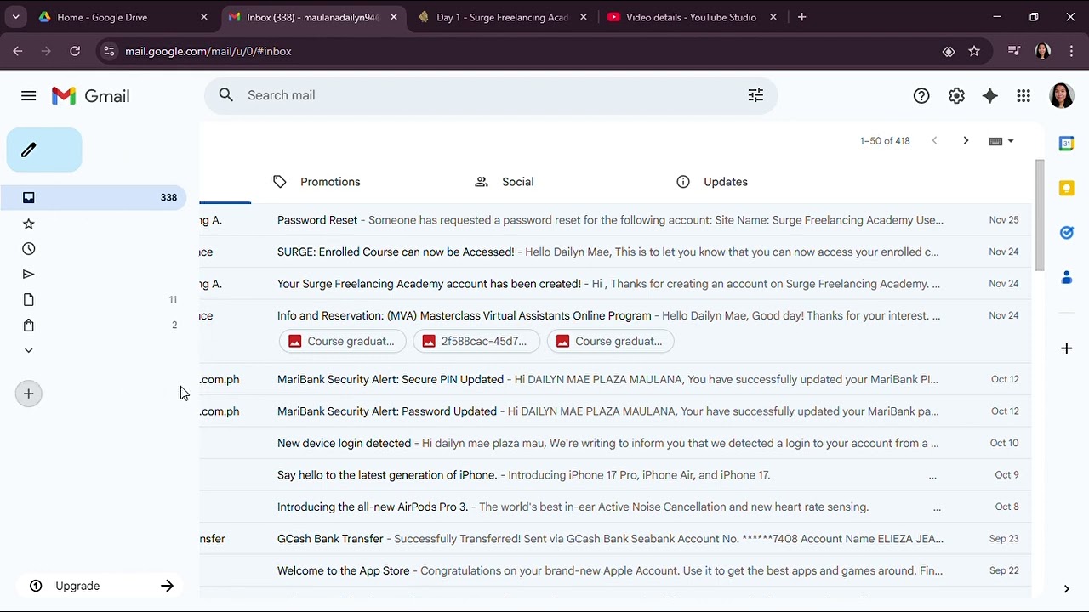Open the input tools keyboard dropdown

(x=1001, y=141)
